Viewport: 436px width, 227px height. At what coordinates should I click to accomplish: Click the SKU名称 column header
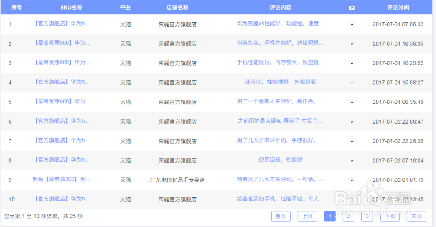click(x=71, y=8)
